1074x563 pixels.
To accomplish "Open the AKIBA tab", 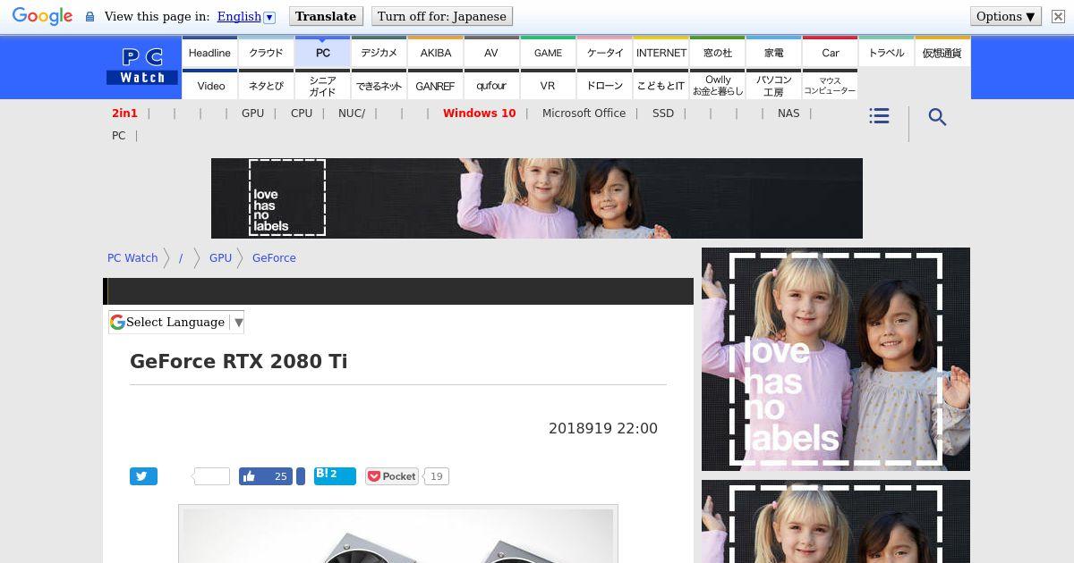I will click(x=435, y=52).
